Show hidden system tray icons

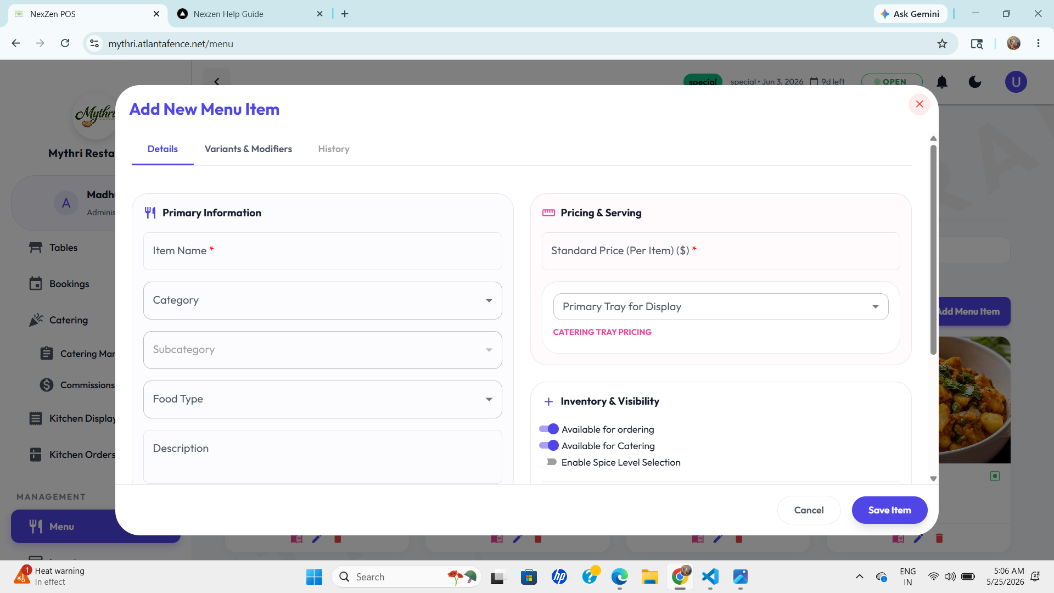(859, 577)
